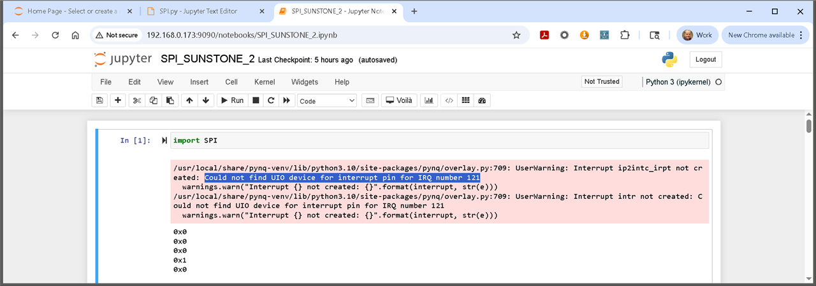Click the code brackets toolbar icon
Image resolution: width=816 pixels, height=286 pixels.
pyautogui.click(x=449, y=100)
